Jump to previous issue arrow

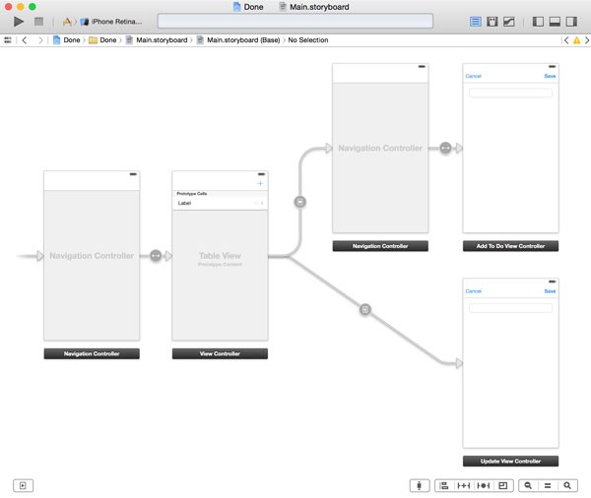click(566, 40)
